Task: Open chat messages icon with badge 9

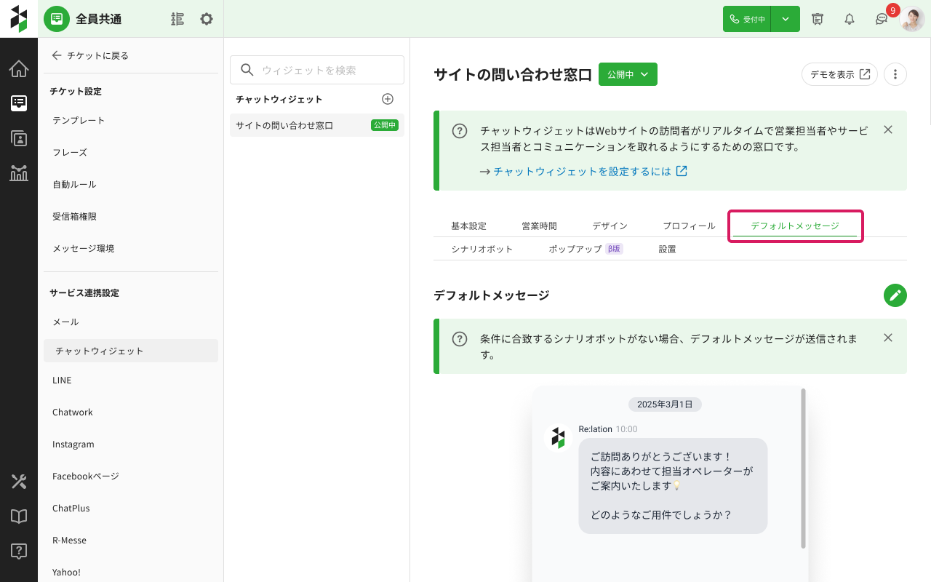Action: (x=882, y=19)
